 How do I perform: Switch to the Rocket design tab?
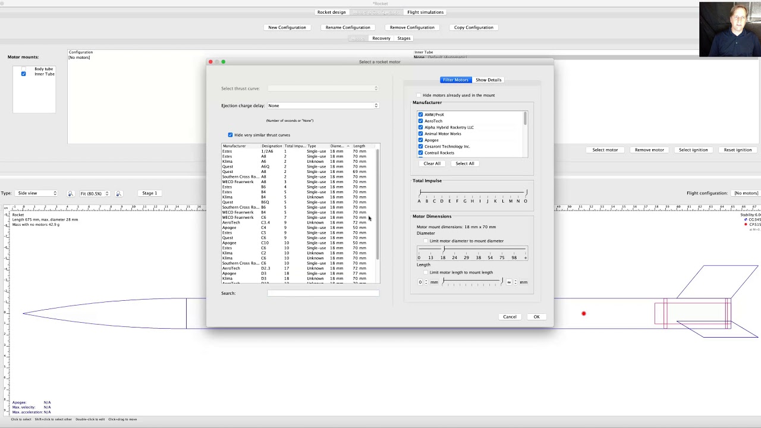point(331,12)
